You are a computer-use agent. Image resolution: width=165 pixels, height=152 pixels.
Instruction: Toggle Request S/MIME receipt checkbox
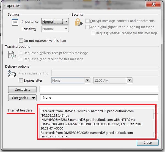[93, 33]
